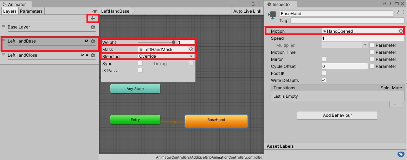
Task: Select the LeftHandBase layer row
Action: pyautogui.click(x=49, y=43)
